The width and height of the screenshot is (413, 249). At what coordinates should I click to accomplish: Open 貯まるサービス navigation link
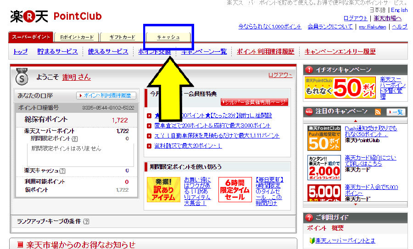(57, 51)
